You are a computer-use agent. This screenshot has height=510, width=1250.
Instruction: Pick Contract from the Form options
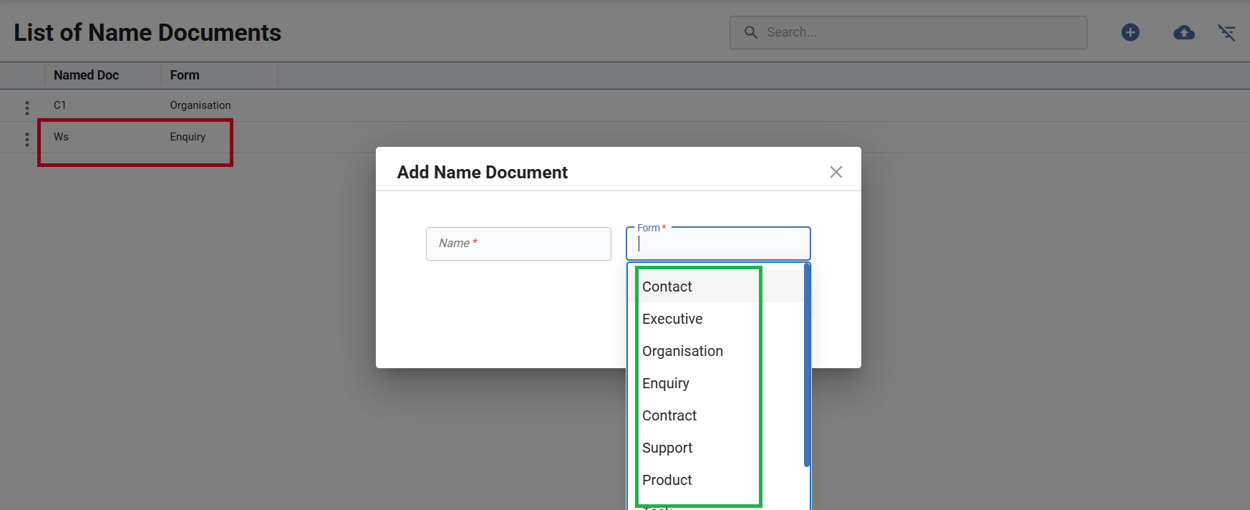[716, 415]
